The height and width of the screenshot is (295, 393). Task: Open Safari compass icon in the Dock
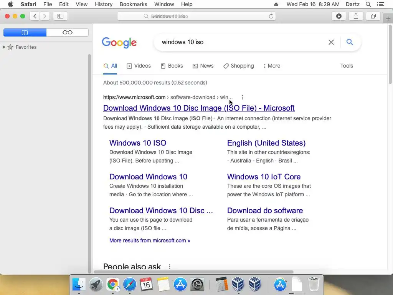[x=130, y=284]
